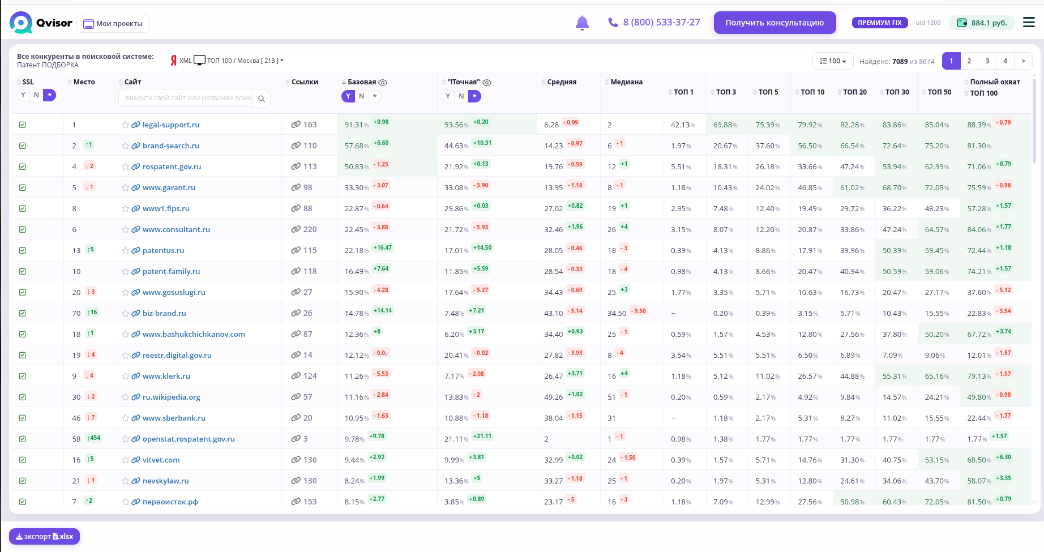Sort by the ТОП 50 column
The height and width of the screenshot is (552, 1044).
pyautogui.click(x=937, y=92)
